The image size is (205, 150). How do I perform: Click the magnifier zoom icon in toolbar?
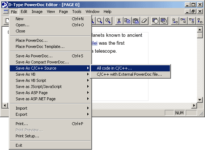(x=100, y=21)
